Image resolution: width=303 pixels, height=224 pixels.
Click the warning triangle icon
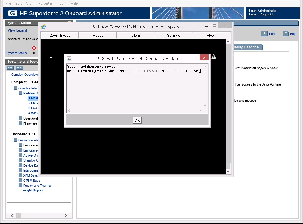click(x=214, y=57)
